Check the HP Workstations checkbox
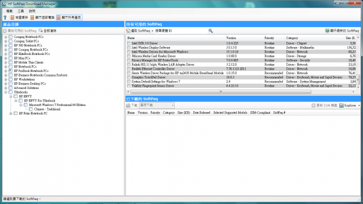The width and height of the screenshot is (363, 204). pos(10,79)
